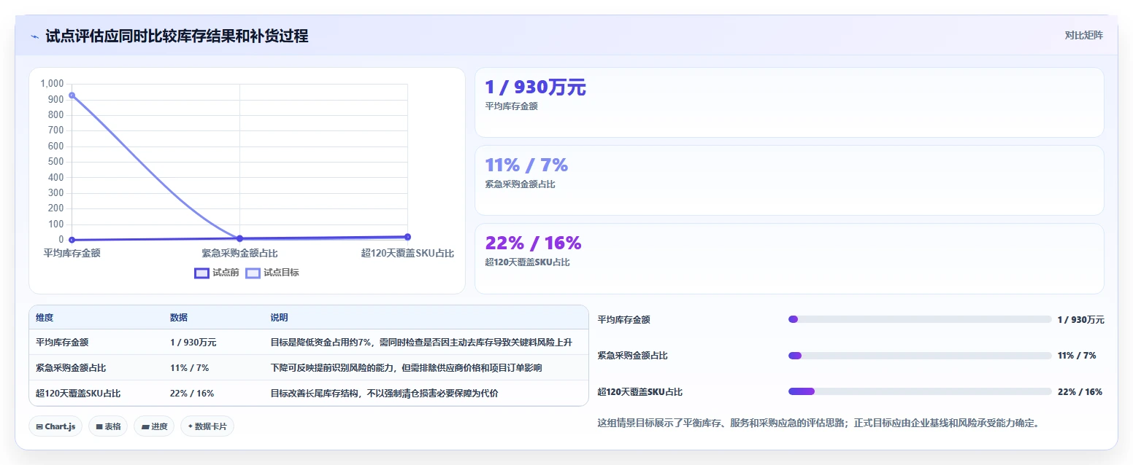Screen dimensions: 1133x465
Task: Click the table cell 1 / 930万元
Action: (x=193, y=342)
